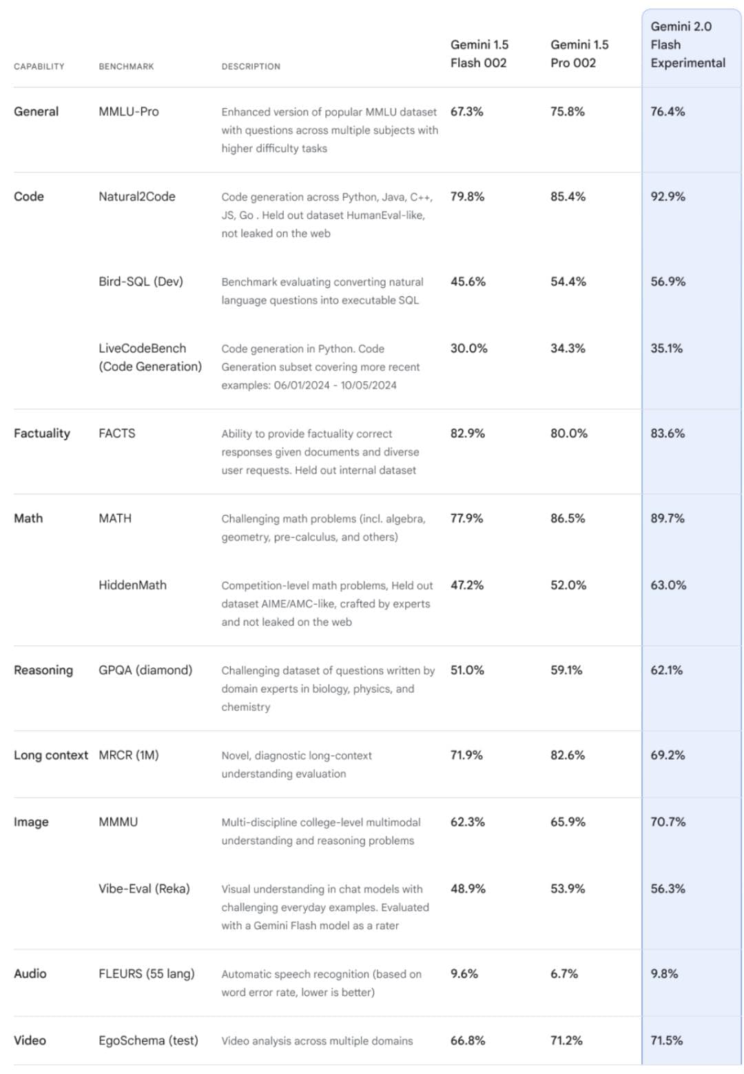744x1074 pixels.
Task: Click the HiddenMath benchmark label
Action: tap(132, 585)
